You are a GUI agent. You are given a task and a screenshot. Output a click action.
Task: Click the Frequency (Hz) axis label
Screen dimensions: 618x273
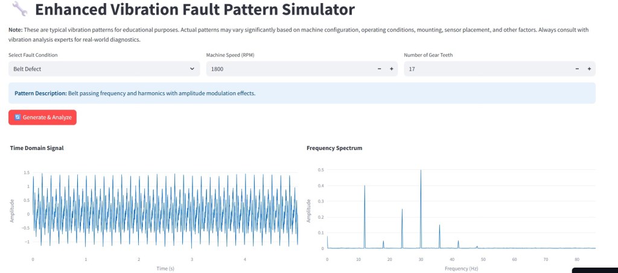tap(461, 268)
